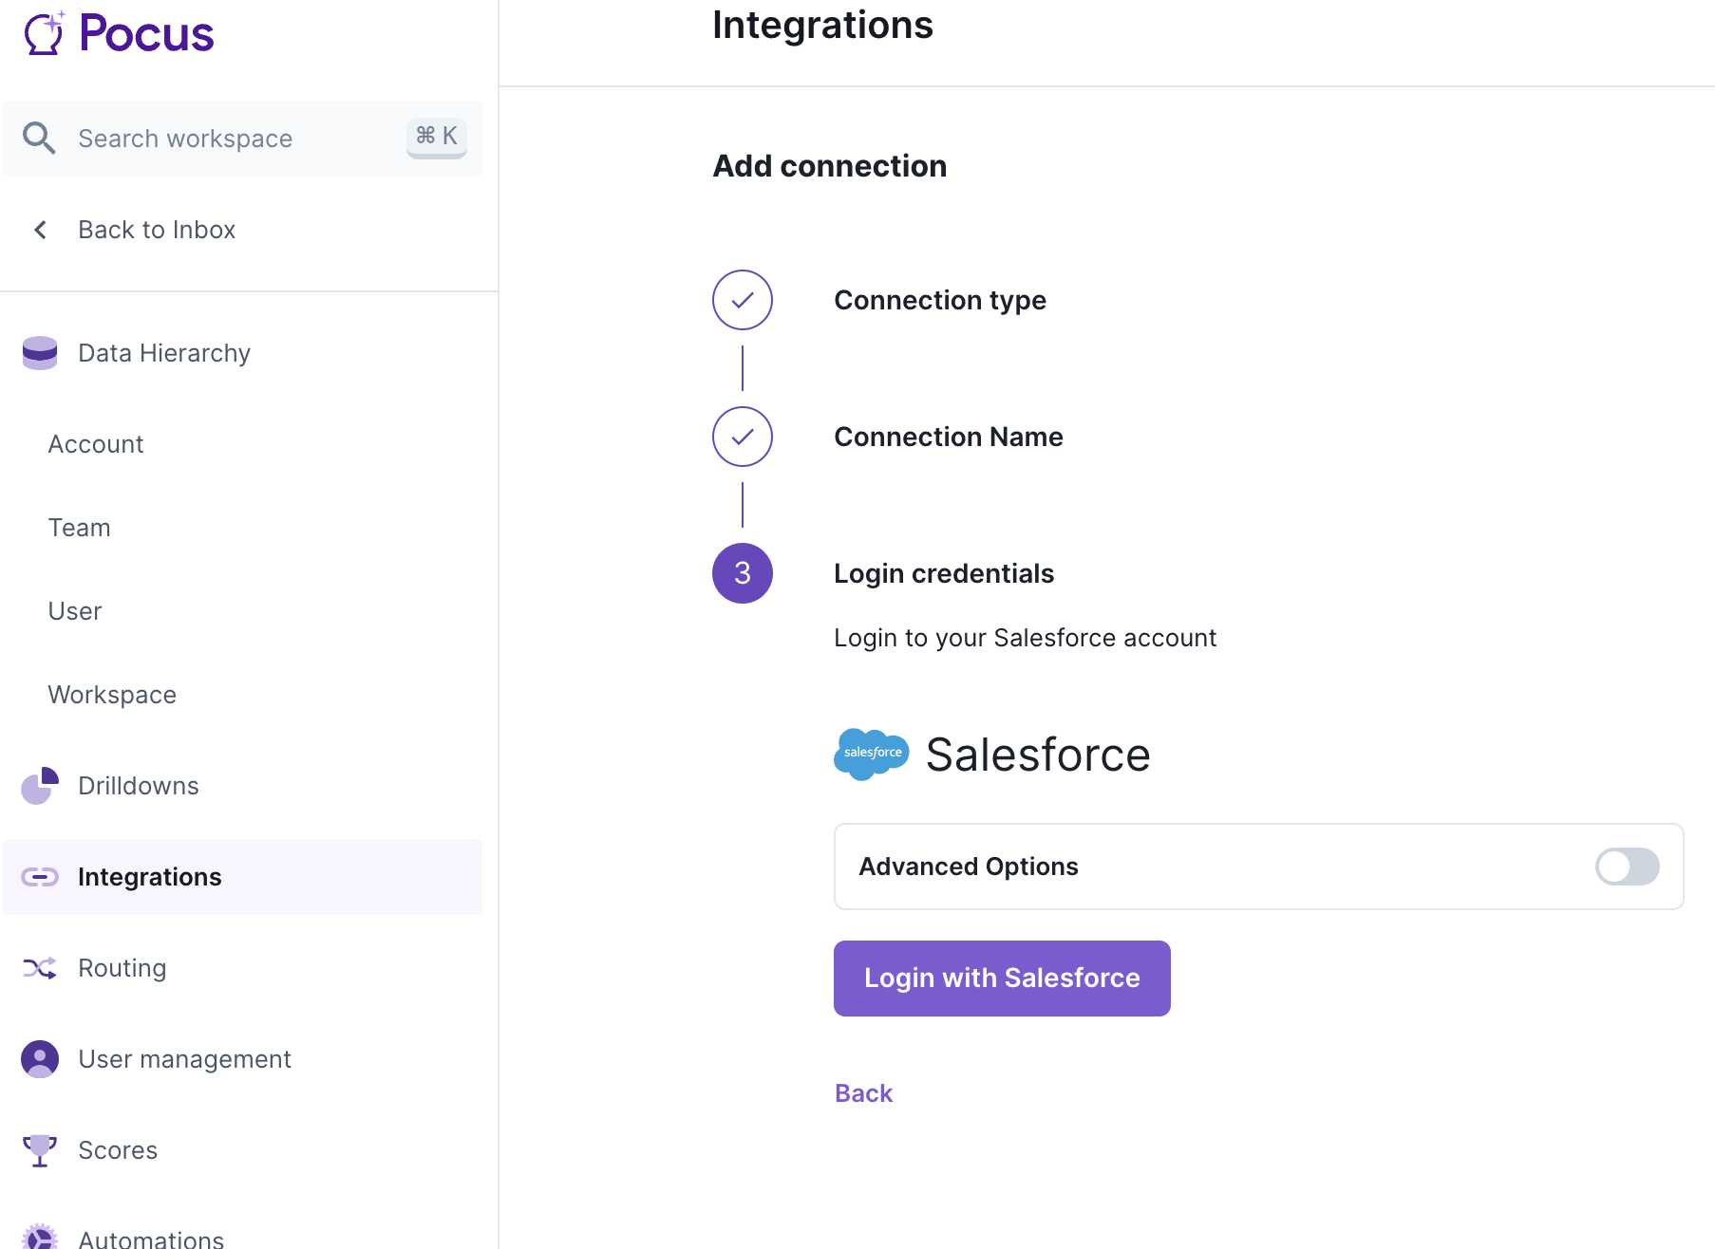
Task: Open Data Hierarchy in sidebar
Action: click(x=164, y=353)
